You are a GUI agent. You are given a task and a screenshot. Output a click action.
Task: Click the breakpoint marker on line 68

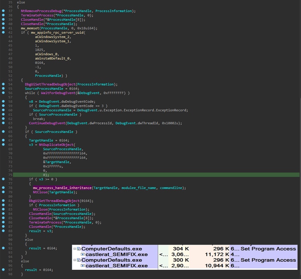coord(4,144)
